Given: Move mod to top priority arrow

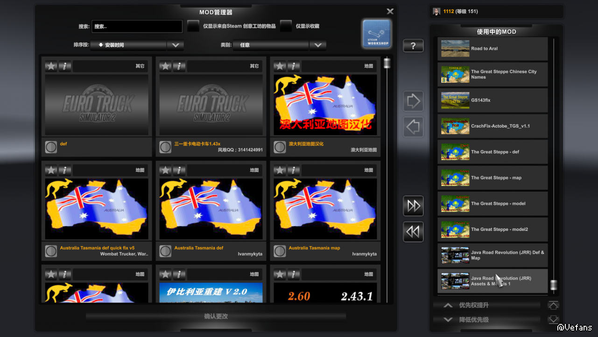Looking at the screenshot, I should coord(553,305).
